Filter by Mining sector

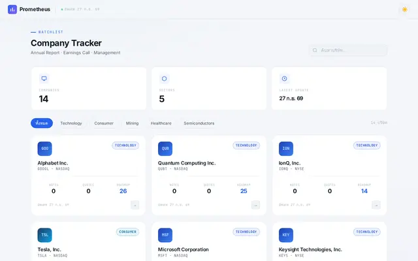point(132,123)
